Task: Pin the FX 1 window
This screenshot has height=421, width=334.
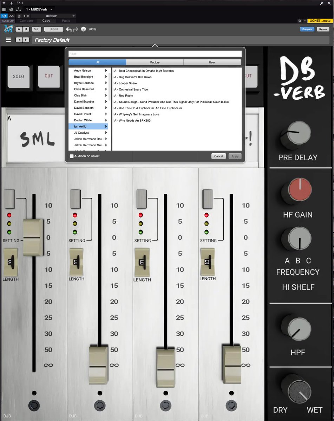Action: tap(322, 3)
